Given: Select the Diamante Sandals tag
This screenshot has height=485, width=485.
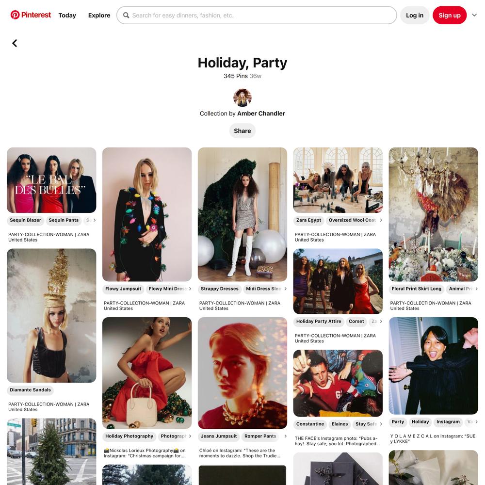Looking at the screenshot, I should [30, 390].
